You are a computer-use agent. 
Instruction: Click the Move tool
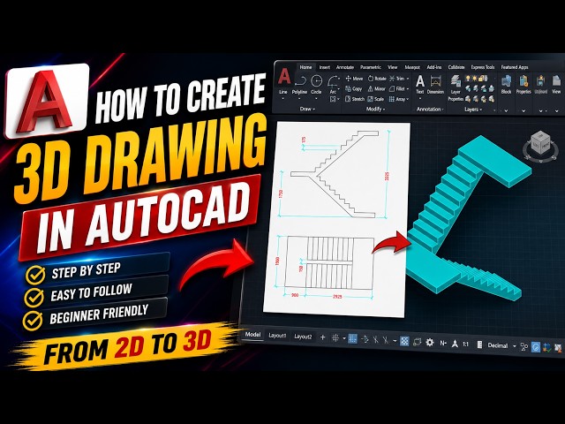(x=354, y=79)
